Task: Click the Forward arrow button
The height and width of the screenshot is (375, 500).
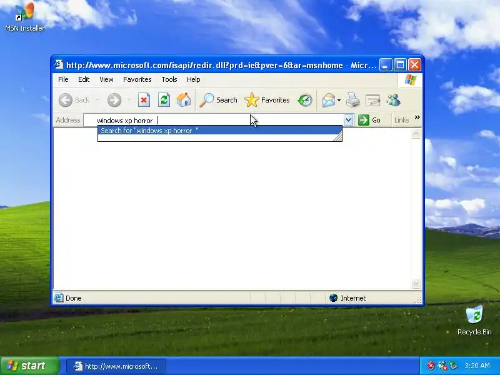Action: (x=114, y=100)
